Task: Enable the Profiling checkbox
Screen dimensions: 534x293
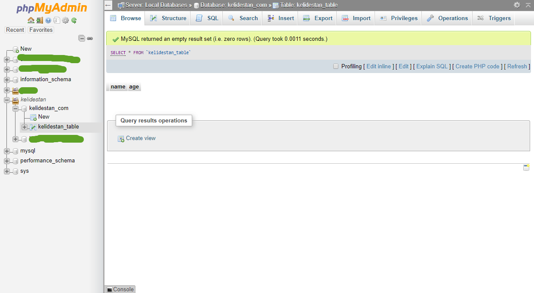Action: click(x=336, y=66)
